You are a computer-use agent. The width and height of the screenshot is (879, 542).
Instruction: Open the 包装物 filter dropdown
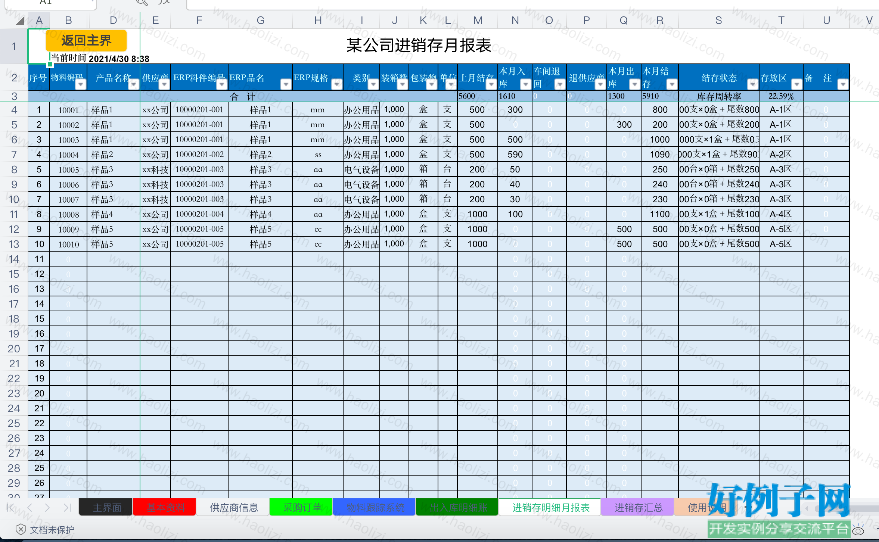(431, 84)
